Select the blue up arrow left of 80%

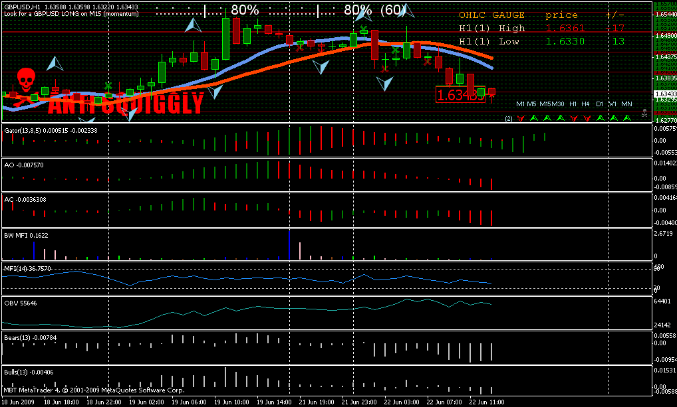click(x=193, y=25)
